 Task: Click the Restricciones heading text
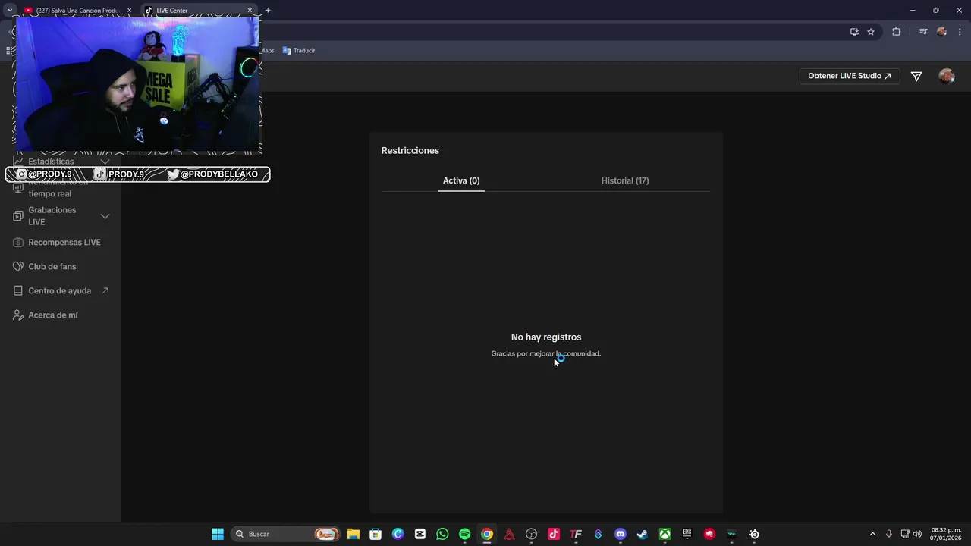point(410,150)
